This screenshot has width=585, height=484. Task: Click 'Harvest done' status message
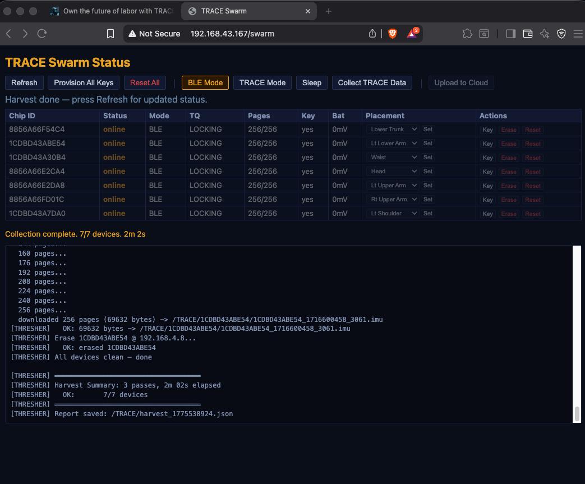click(106, 100)
